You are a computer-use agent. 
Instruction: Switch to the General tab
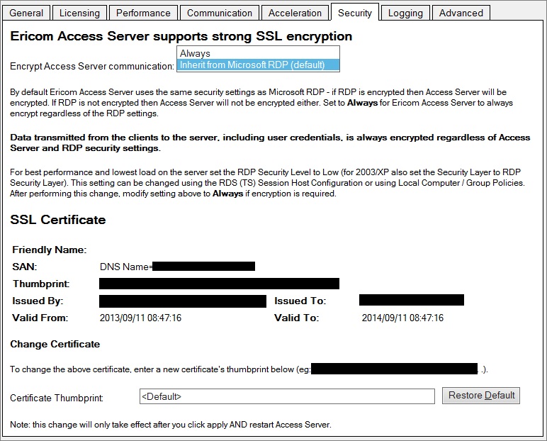click(27, 13)
